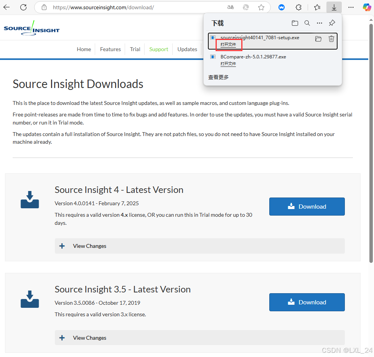Select sourceinsight40141_7081-setup.exe filename
The width and height of the screenshot is (374, 357).
pyautogui.click(x=260, y=38)
